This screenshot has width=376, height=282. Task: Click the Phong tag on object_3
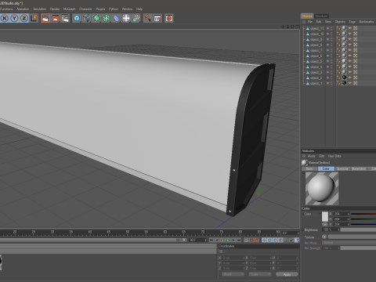[x=339, y=72]
